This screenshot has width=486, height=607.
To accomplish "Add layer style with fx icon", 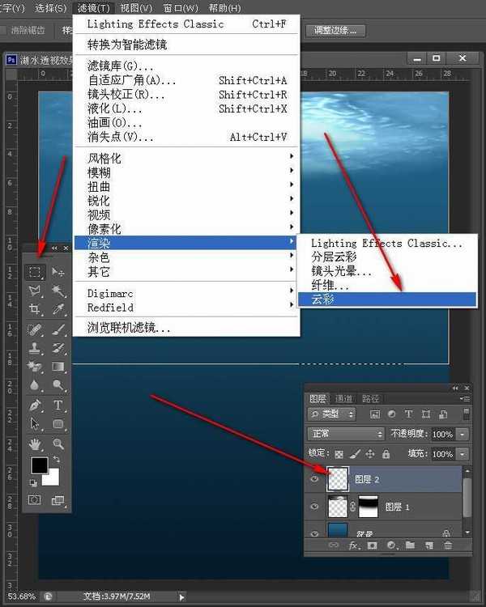I will [x=353, y=545].
